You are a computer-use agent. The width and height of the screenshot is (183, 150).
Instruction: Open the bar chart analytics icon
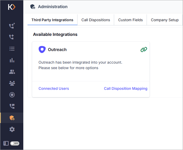12,60
